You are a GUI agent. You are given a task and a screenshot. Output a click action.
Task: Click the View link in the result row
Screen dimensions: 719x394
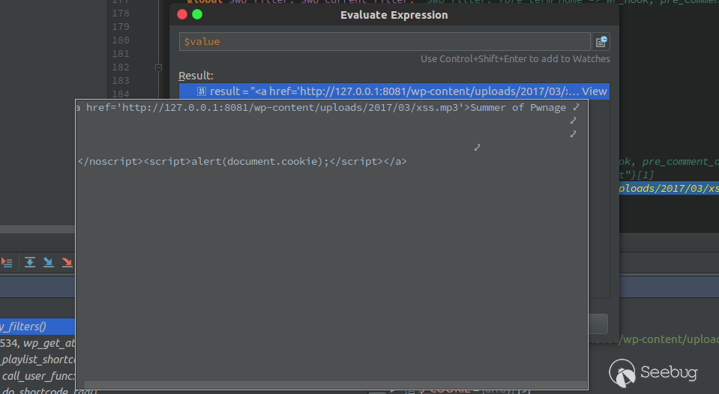[595, 91]
